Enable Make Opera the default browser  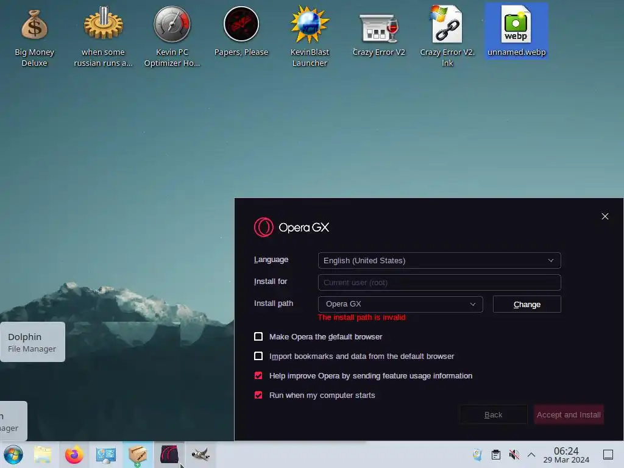pos(258,336)
